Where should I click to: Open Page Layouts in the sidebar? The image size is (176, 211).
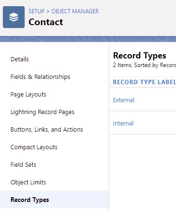[x=28, y=95]
